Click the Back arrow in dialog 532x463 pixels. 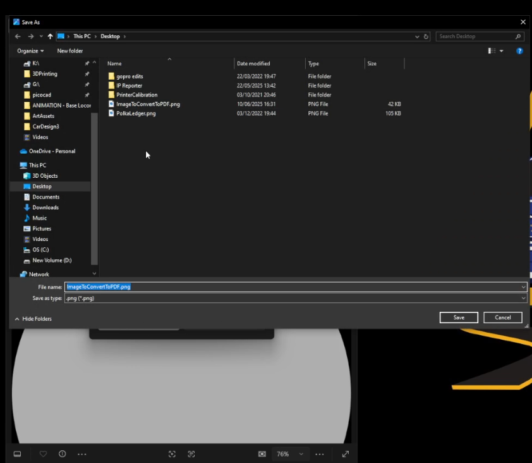pos(18,37)
